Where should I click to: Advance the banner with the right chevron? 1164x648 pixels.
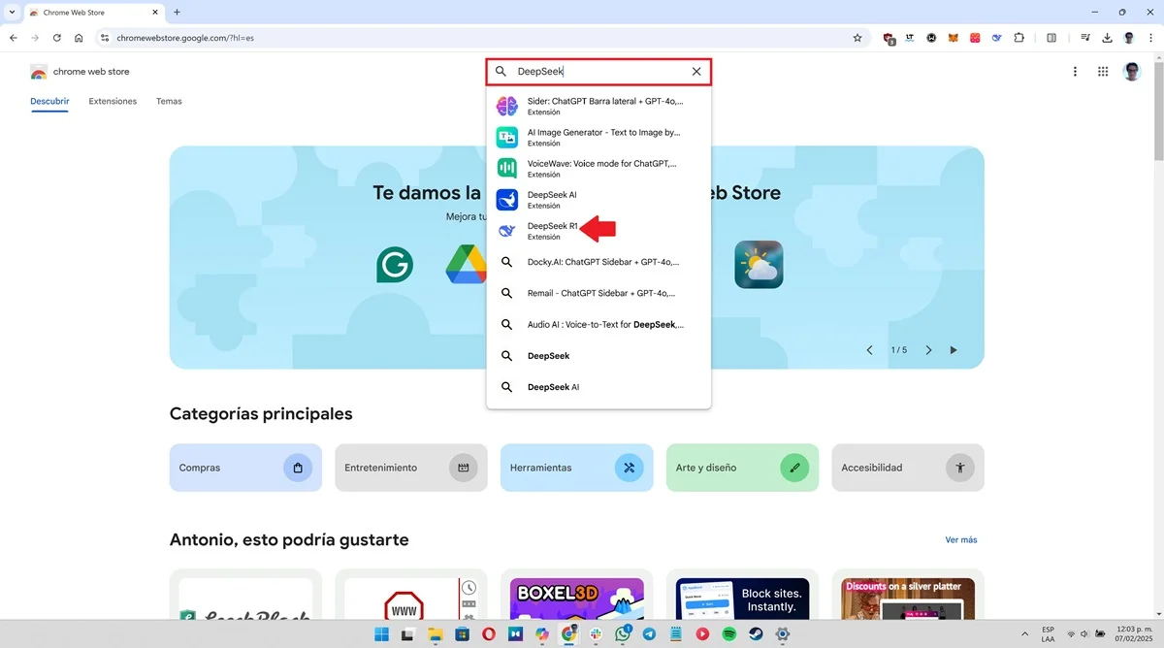[928, 349]
